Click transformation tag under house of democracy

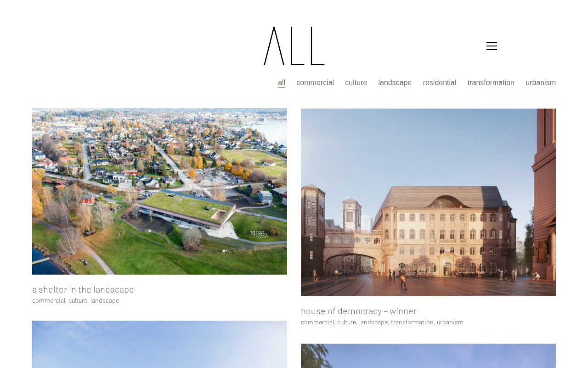pyautogui.click(x=412, y=322)
